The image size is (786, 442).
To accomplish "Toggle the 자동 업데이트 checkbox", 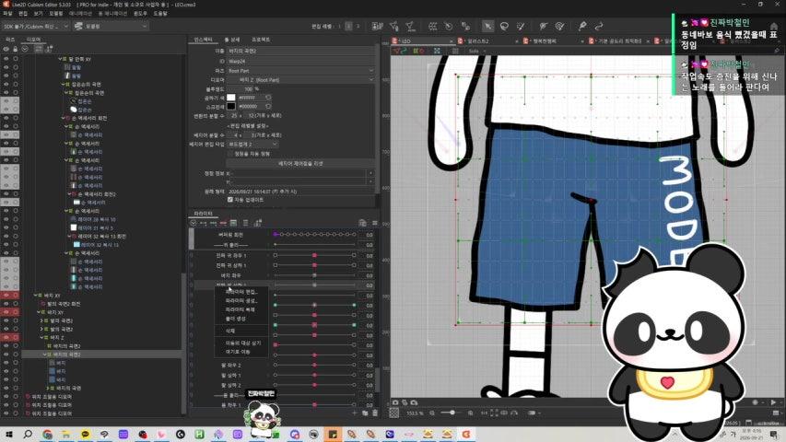I will point(230,200).
